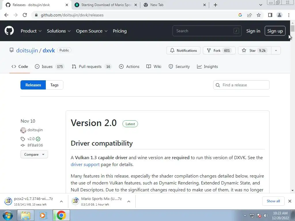The image size is (295, 221).
Task: Open the Actions tab
Action: 129,66
